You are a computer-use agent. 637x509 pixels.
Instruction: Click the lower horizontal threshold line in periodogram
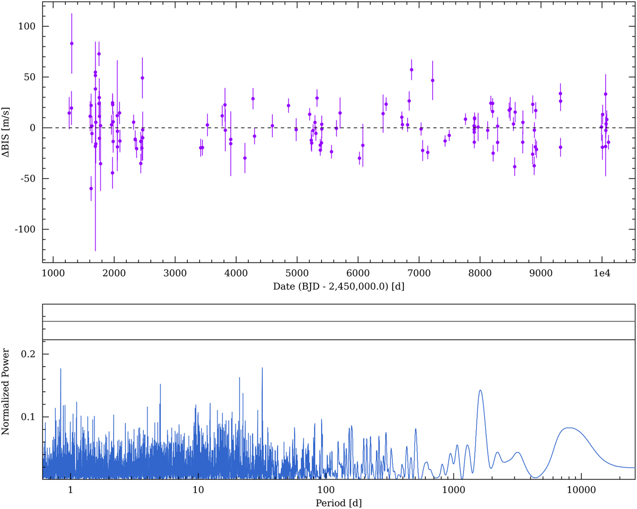coord(339,340)
